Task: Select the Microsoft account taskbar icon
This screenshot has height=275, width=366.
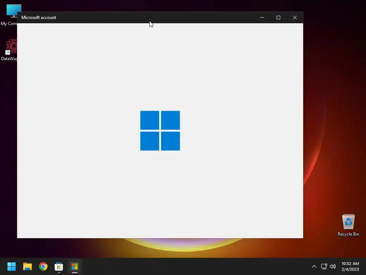Action: click(x=75, y=266)
